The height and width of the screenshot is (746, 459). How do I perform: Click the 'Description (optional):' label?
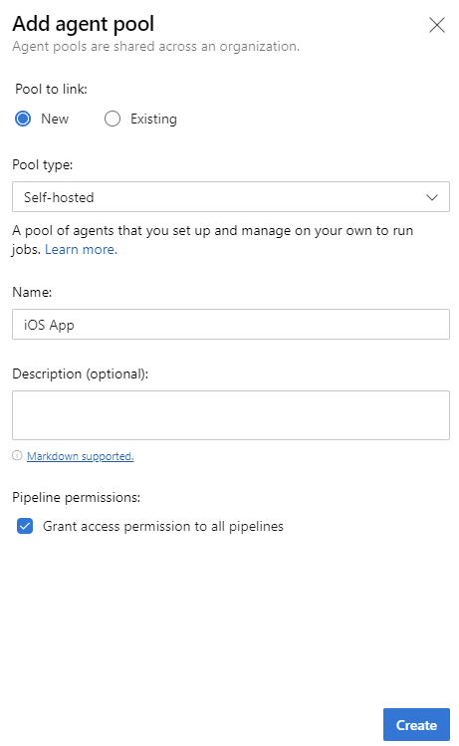[81, 373]
